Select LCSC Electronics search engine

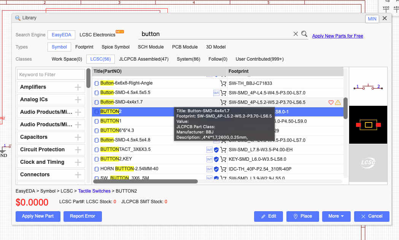(x=97, y=35)
